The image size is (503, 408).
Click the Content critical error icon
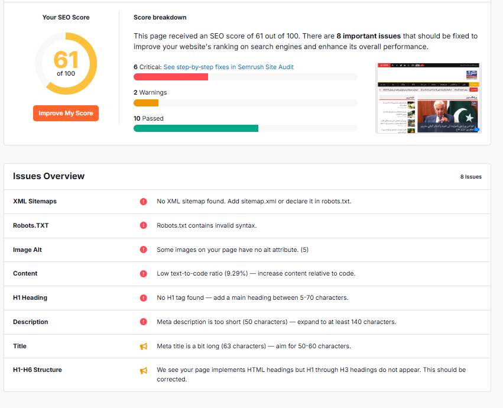143,274
